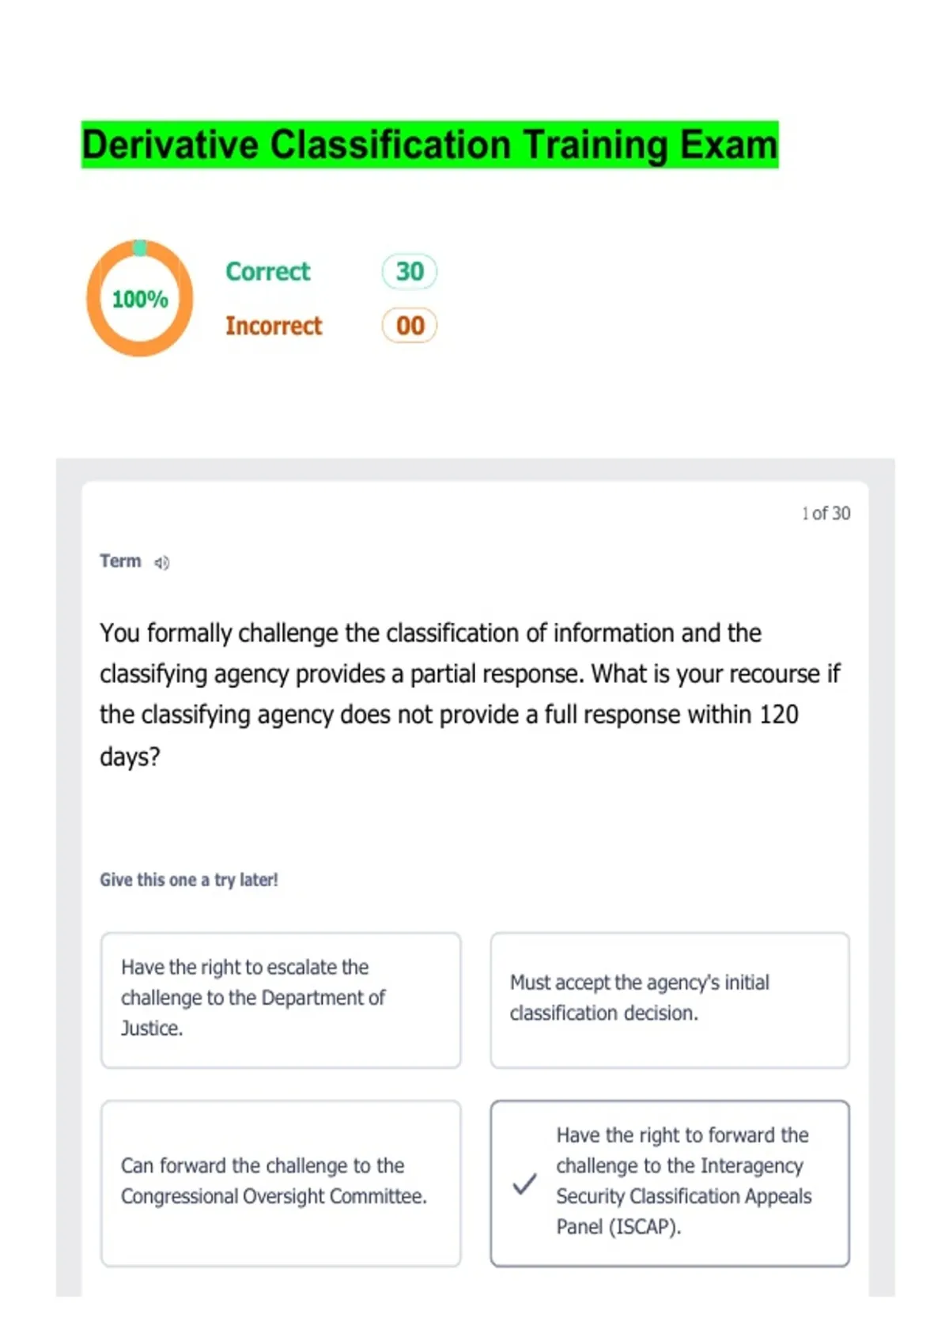Click '120' in the question text
949x1344 pixels.
pyautogui.click(x=778, y=715)
